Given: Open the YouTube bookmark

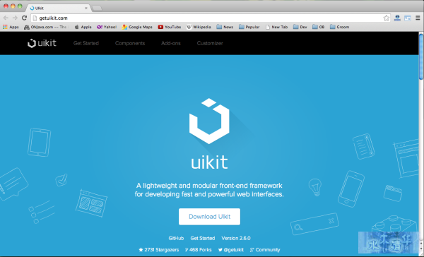Looking at the screenshot, I should tap(170, 27).
